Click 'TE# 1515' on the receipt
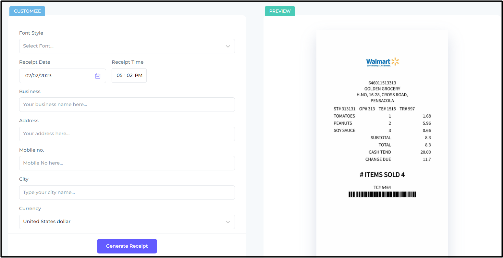Viewport: 503px width, 258px height. (x=387, y=109)
